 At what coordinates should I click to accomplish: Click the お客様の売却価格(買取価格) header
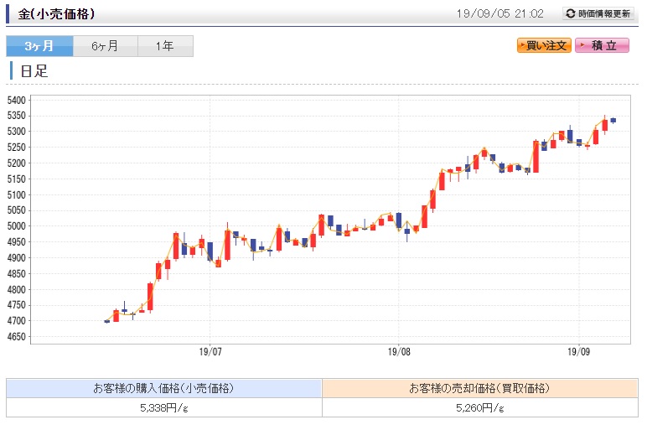(480, 388)
